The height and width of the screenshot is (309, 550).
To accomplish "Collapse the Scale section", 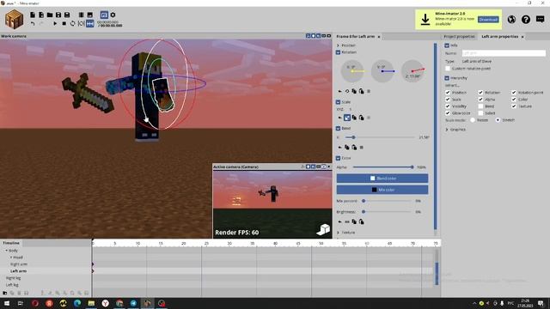I will pos(338,102).
